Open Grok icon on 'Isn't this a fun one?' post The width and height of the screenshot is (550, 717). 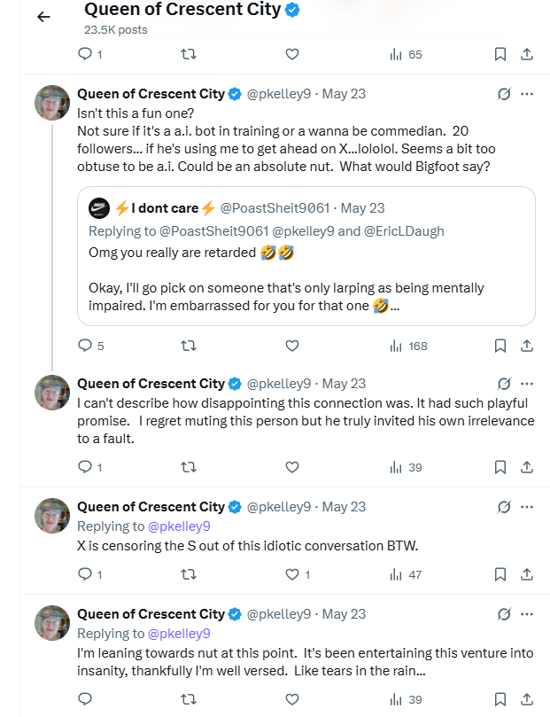pos(504,94)
